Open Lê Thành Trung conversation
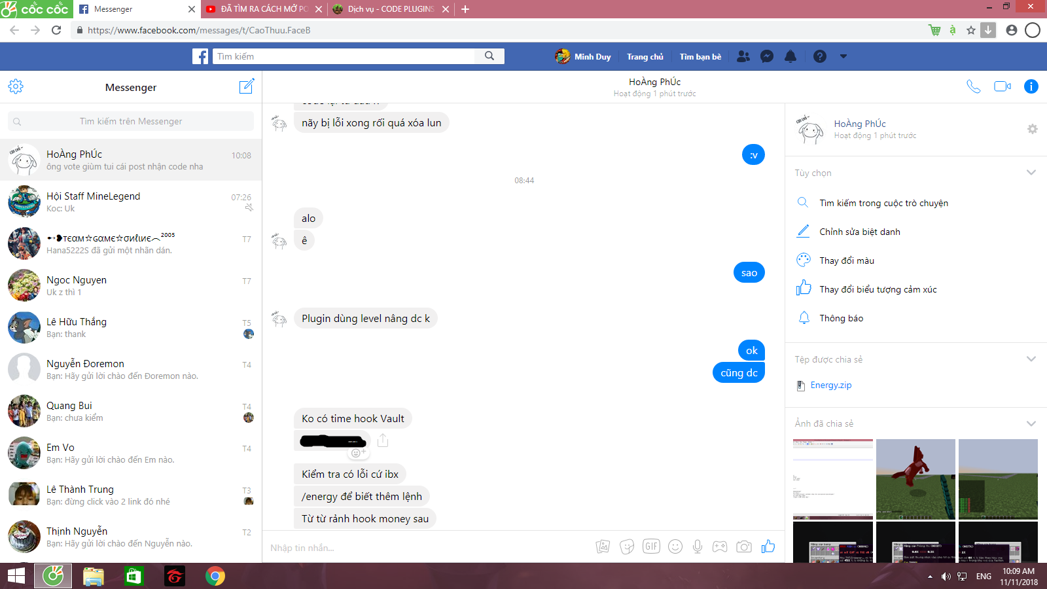 click(x=131, y=495)
